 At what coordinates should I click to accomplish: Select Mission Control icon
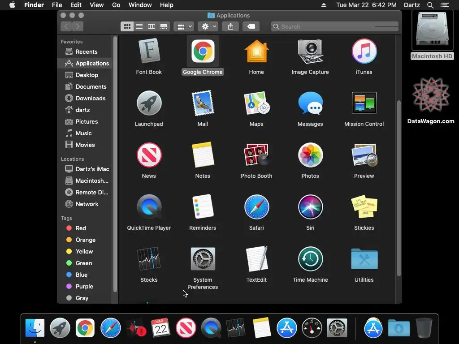point(364,103)
